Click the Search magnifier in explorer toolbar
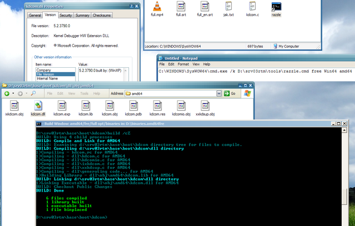The image size is (355, 226). [33, 93]
